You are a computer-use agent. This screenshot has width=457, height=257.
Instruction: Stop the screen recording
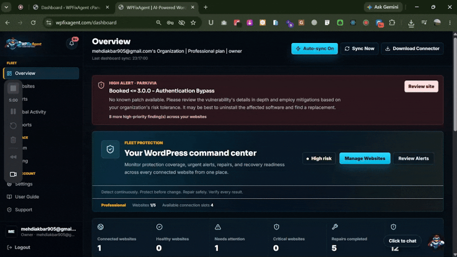click(13, 88)
